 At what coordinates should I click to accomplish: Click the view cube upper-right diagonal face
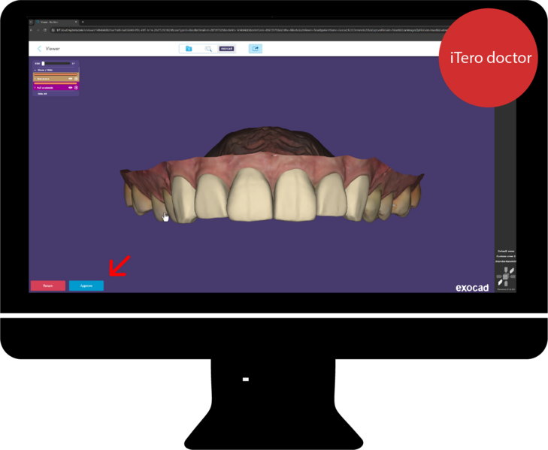click(x=512, y=270)
